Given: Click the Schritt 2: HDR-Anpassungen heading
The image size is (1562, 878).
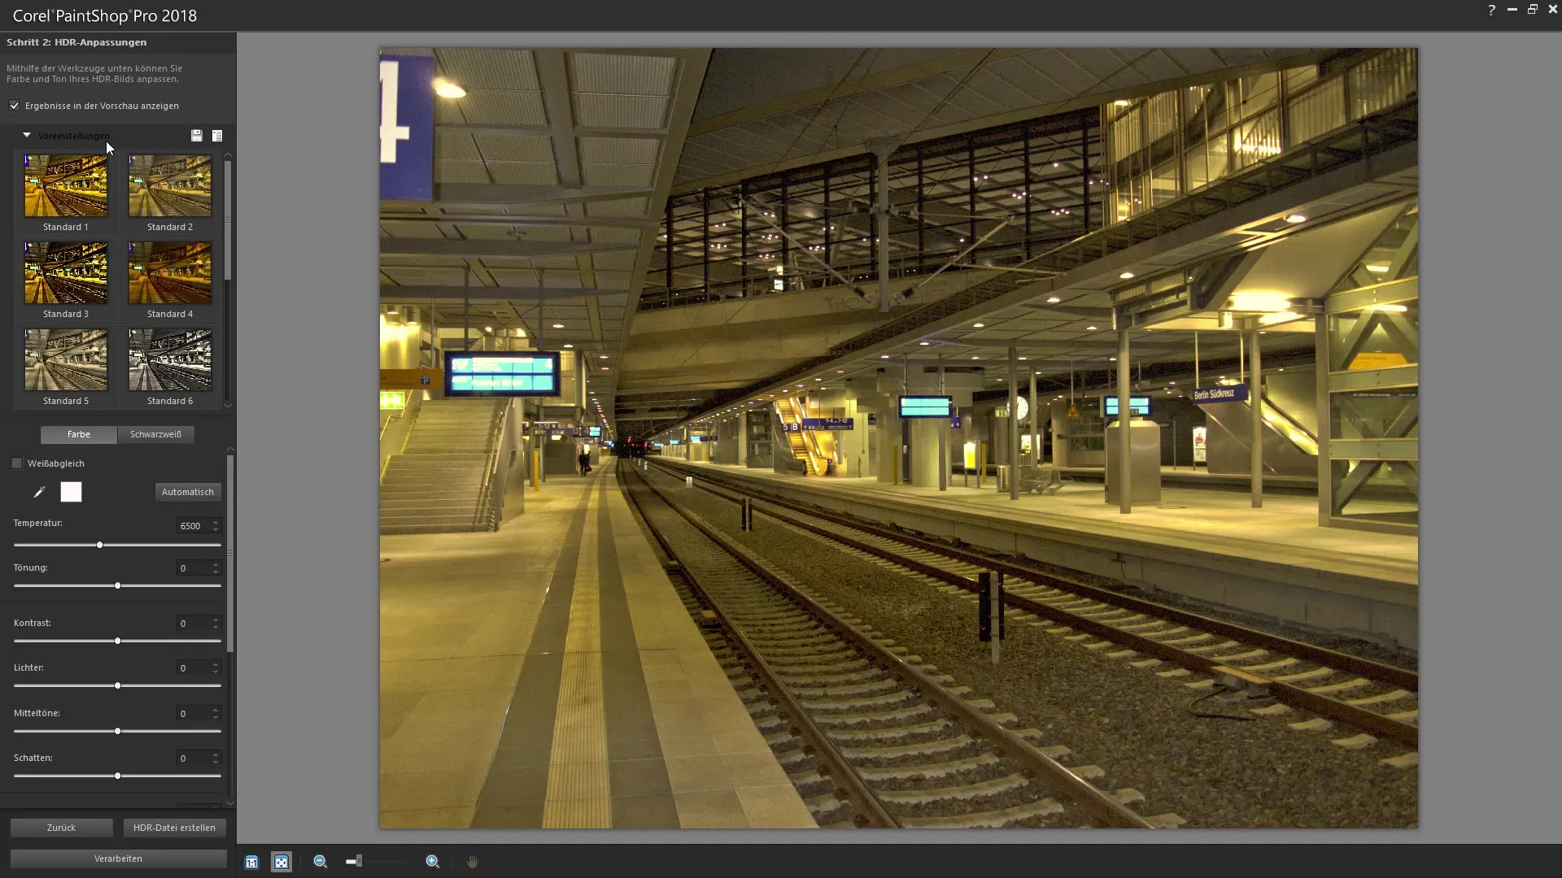Looking at the screenshot, I should coord(76,42).
